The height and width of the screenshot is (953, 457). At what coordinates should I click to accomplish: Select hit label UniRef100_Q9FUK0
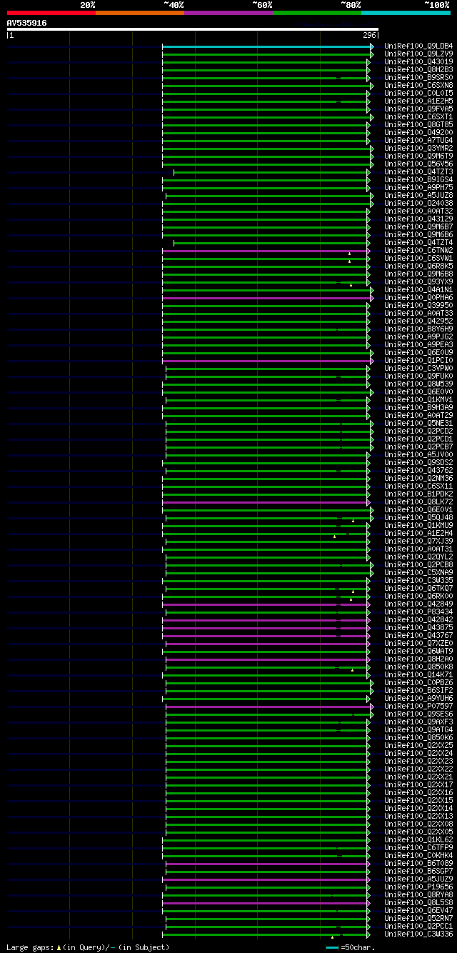click(x=418, y=376)
